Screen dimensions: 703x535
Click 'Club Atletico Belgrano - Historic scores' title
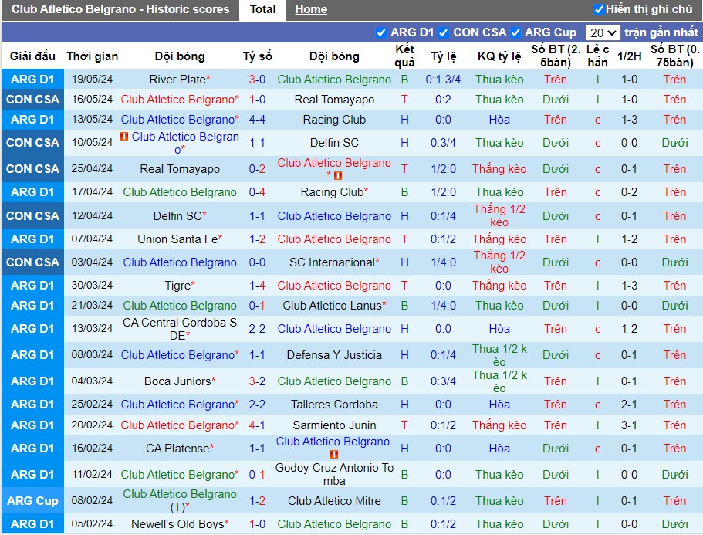point(120,9)
